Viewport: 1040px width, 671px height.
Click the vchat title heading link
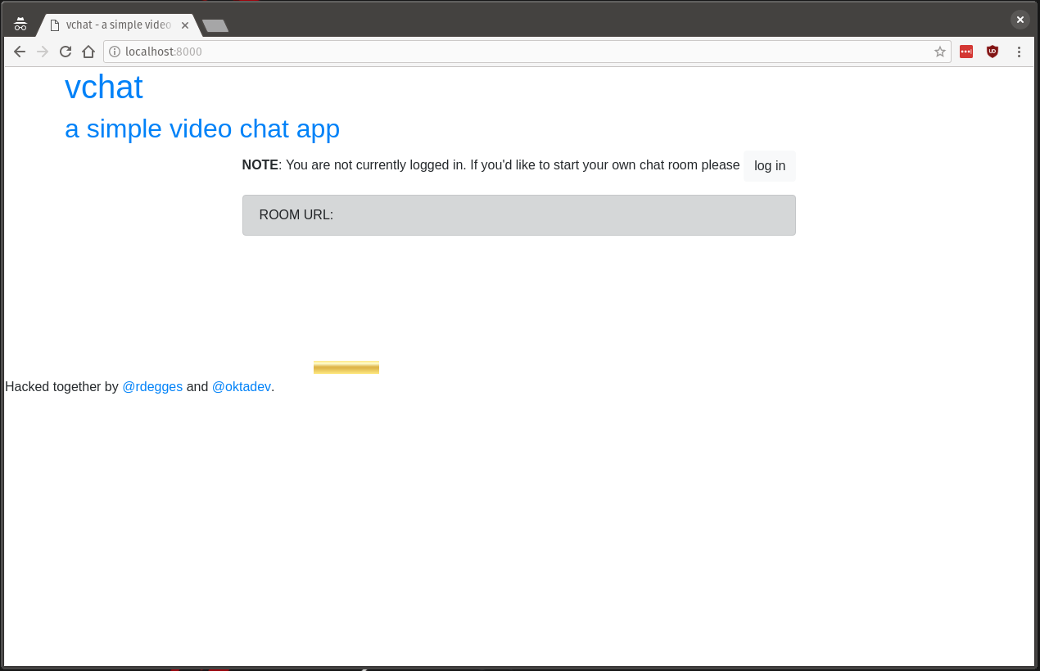104,87
